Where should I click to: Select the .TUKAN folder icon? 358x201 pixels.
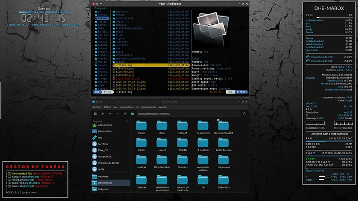183,142
